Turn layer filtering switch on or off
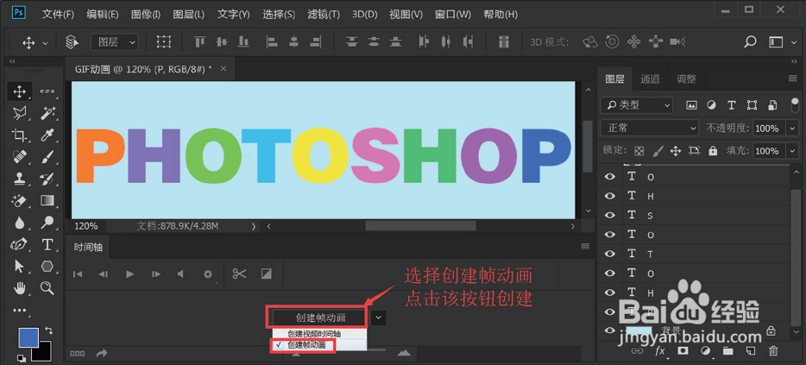Screen dimensions: 806x365 (x=795, y=105)
